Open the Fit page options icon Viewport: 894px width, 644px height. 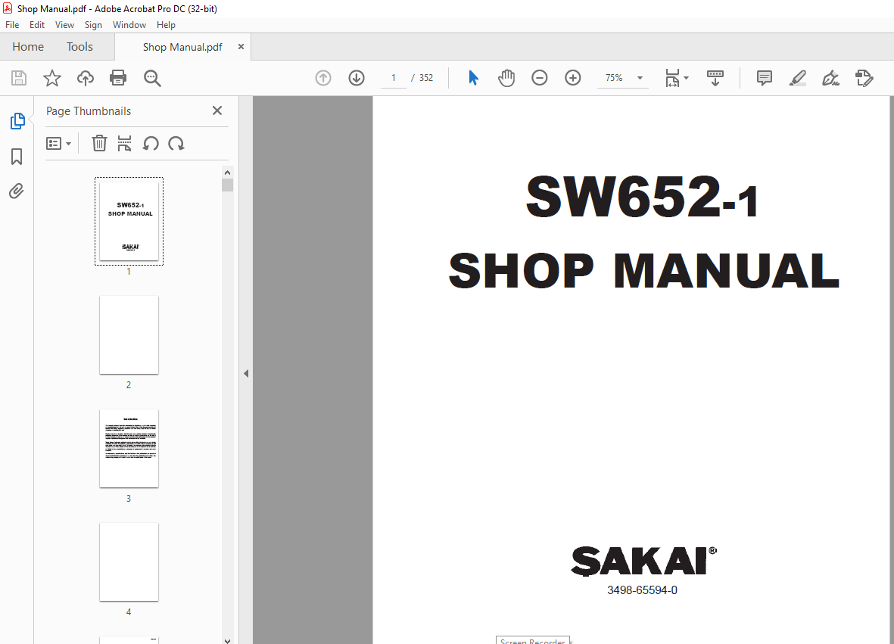click(x=672, y=78)
